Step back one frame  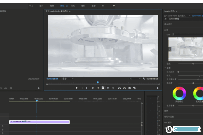(98, 88)
